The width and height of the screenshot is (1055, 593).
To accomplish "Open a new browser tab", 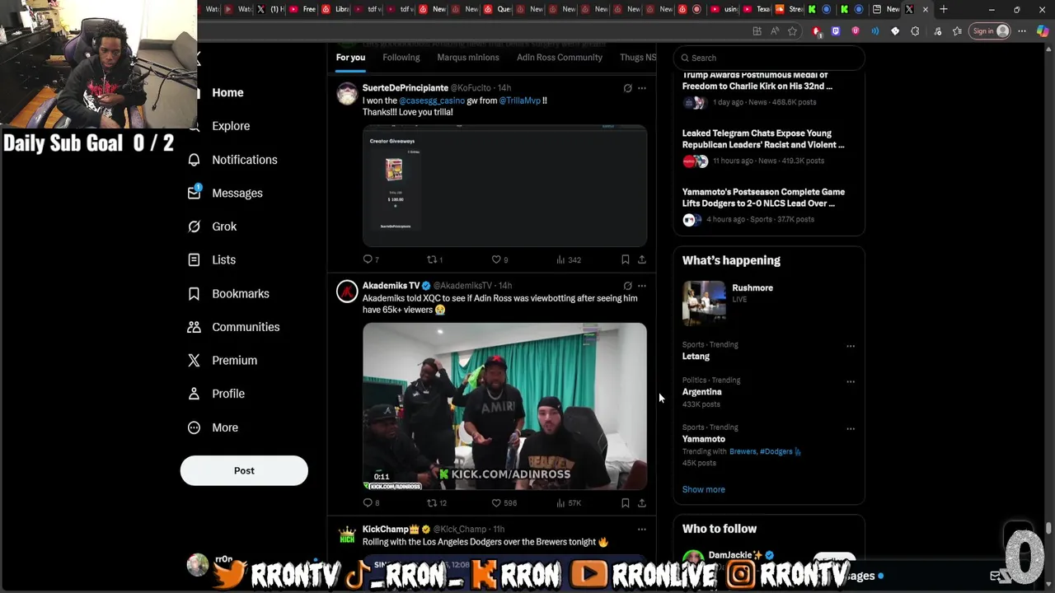I will (944, 9).
